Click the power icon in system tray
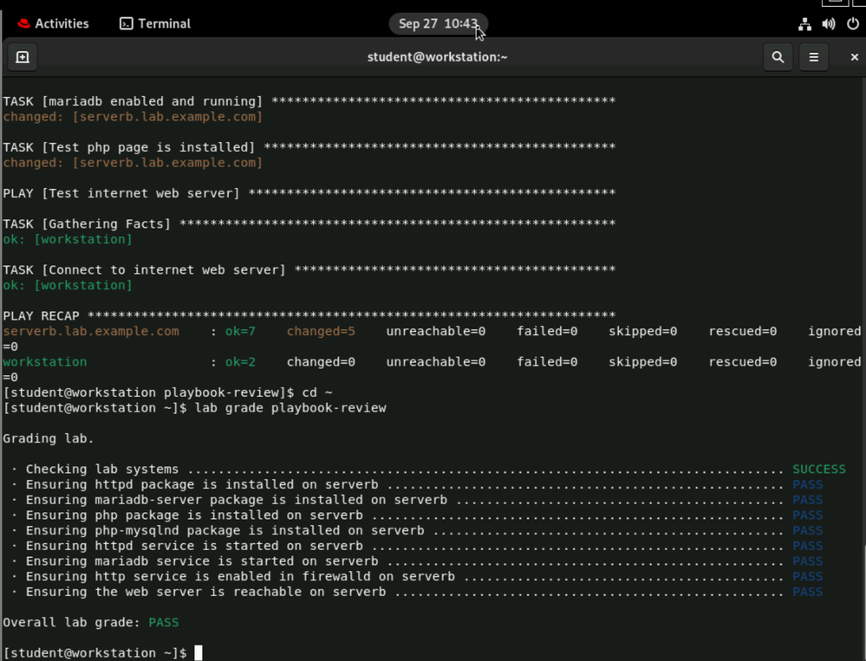Image resolution: width=866 pixels, height=661 pixels. coord(853,24)
